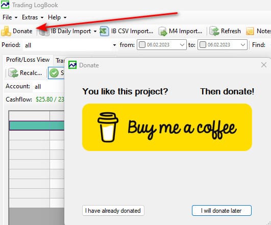271x225 pixels.
Task: Click the Refresh toolbar label
Action: pos(231,31)
